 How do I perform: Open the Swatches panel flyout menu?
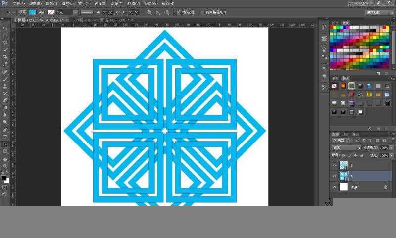[x=393, y=23]
